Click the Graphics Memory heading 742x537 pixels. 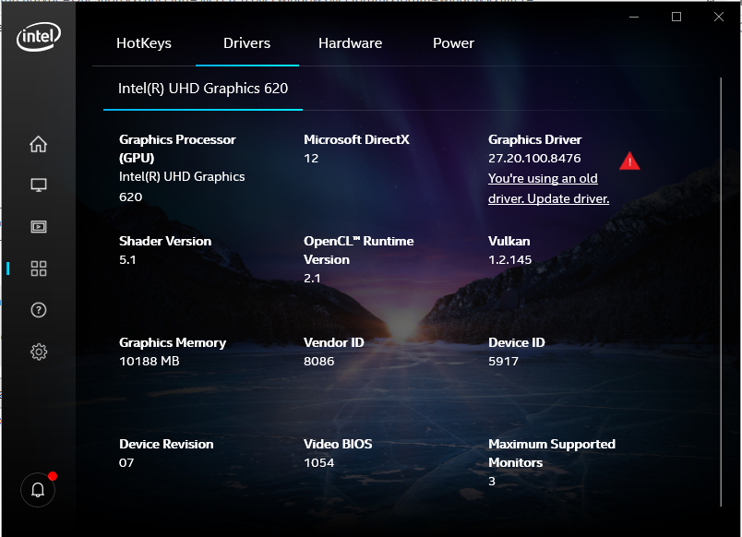pos(173,342)
